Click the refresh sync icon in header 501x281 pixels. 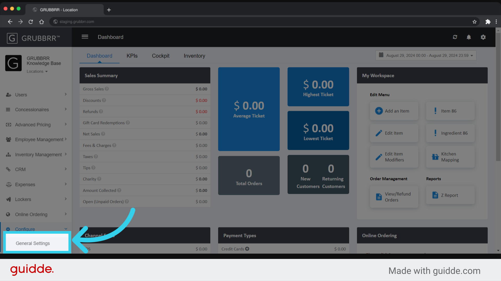pos(455,37)
